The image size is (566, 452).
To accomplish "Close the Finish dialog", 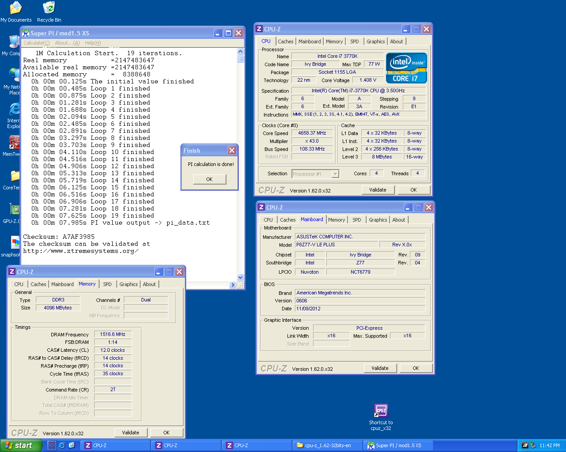I will tap(232, 151).
